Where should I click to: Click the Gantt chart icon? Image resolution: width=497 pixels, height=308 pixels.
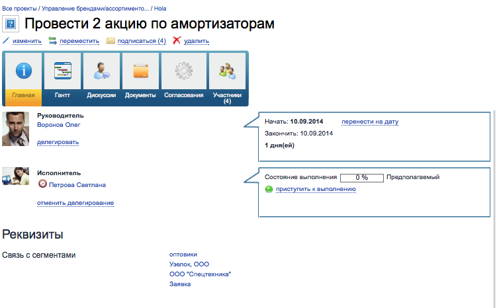[62, 71]
